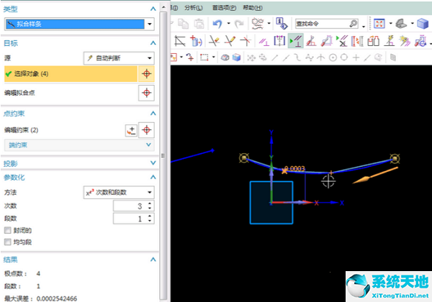Open the 自动判断 source dropdown
The width and height of the screenshot is (432, 302).
pyautogui.click(x=149, y=58)
